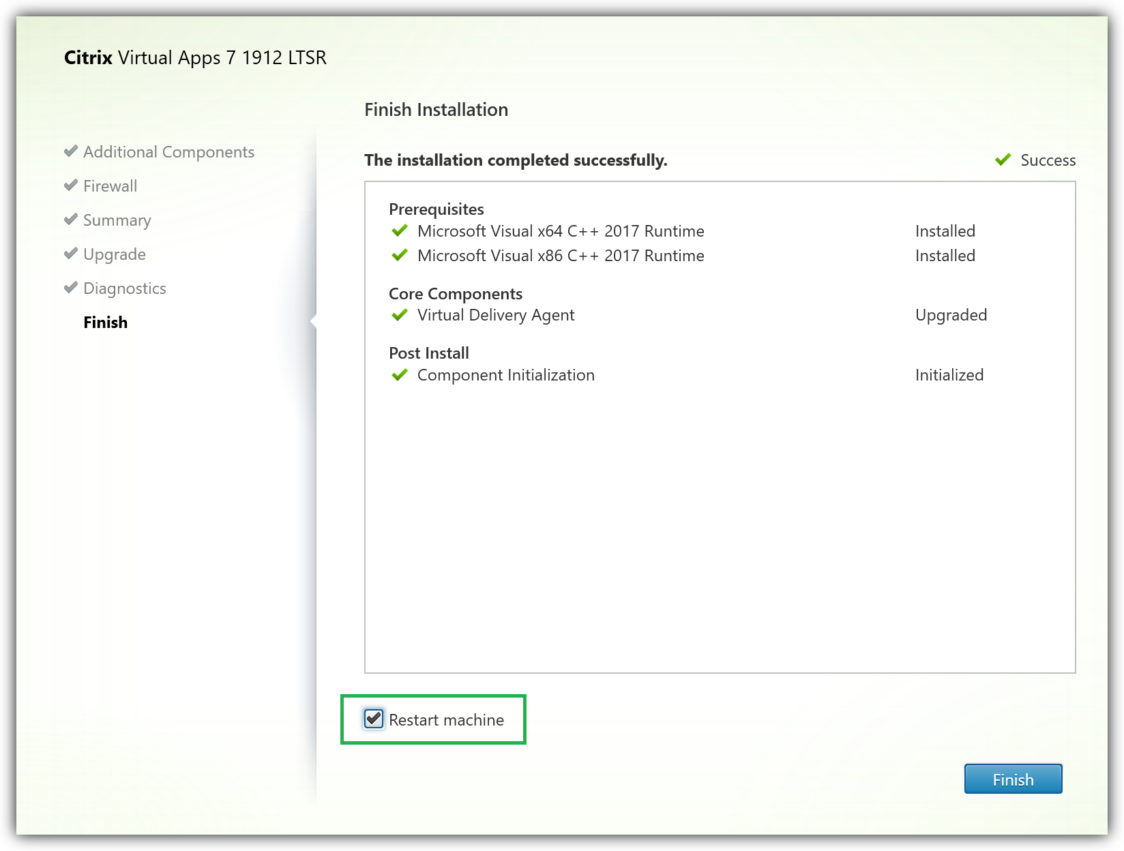Open the Summary wizard step
Image resolution: width=1124 pixels, height=851 pixels.
[x=117, y=220]
